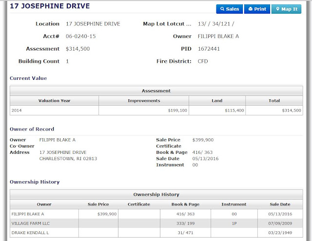The height and width of the screenshot is (241, 312).
Task: Click the 17 JOSEPHINE DRIVE page title
Action: 50,6
